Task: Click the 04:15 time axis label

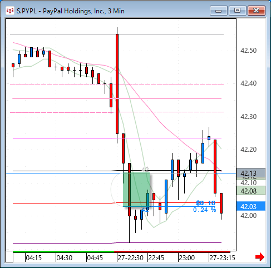Action: pyautogui.click(x=33, y=258)
